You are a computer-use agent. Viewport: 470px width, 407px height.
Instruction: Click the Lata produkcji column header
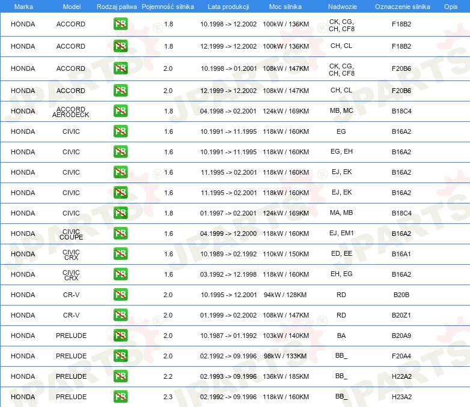click(228, 7)
